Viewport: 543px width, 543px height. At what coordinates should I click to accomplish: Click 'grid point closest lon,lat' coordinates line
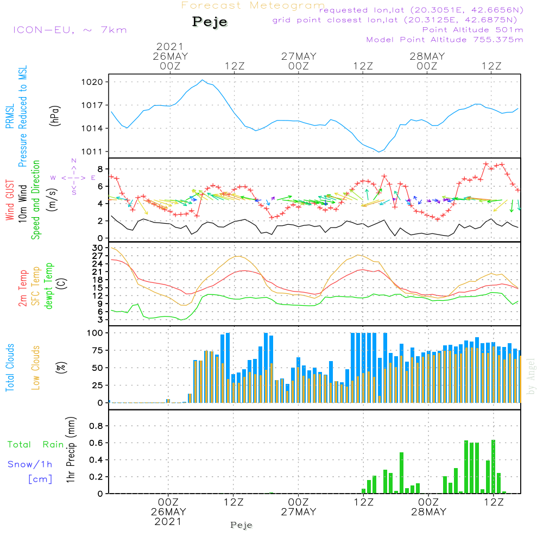tap(395, 20)
